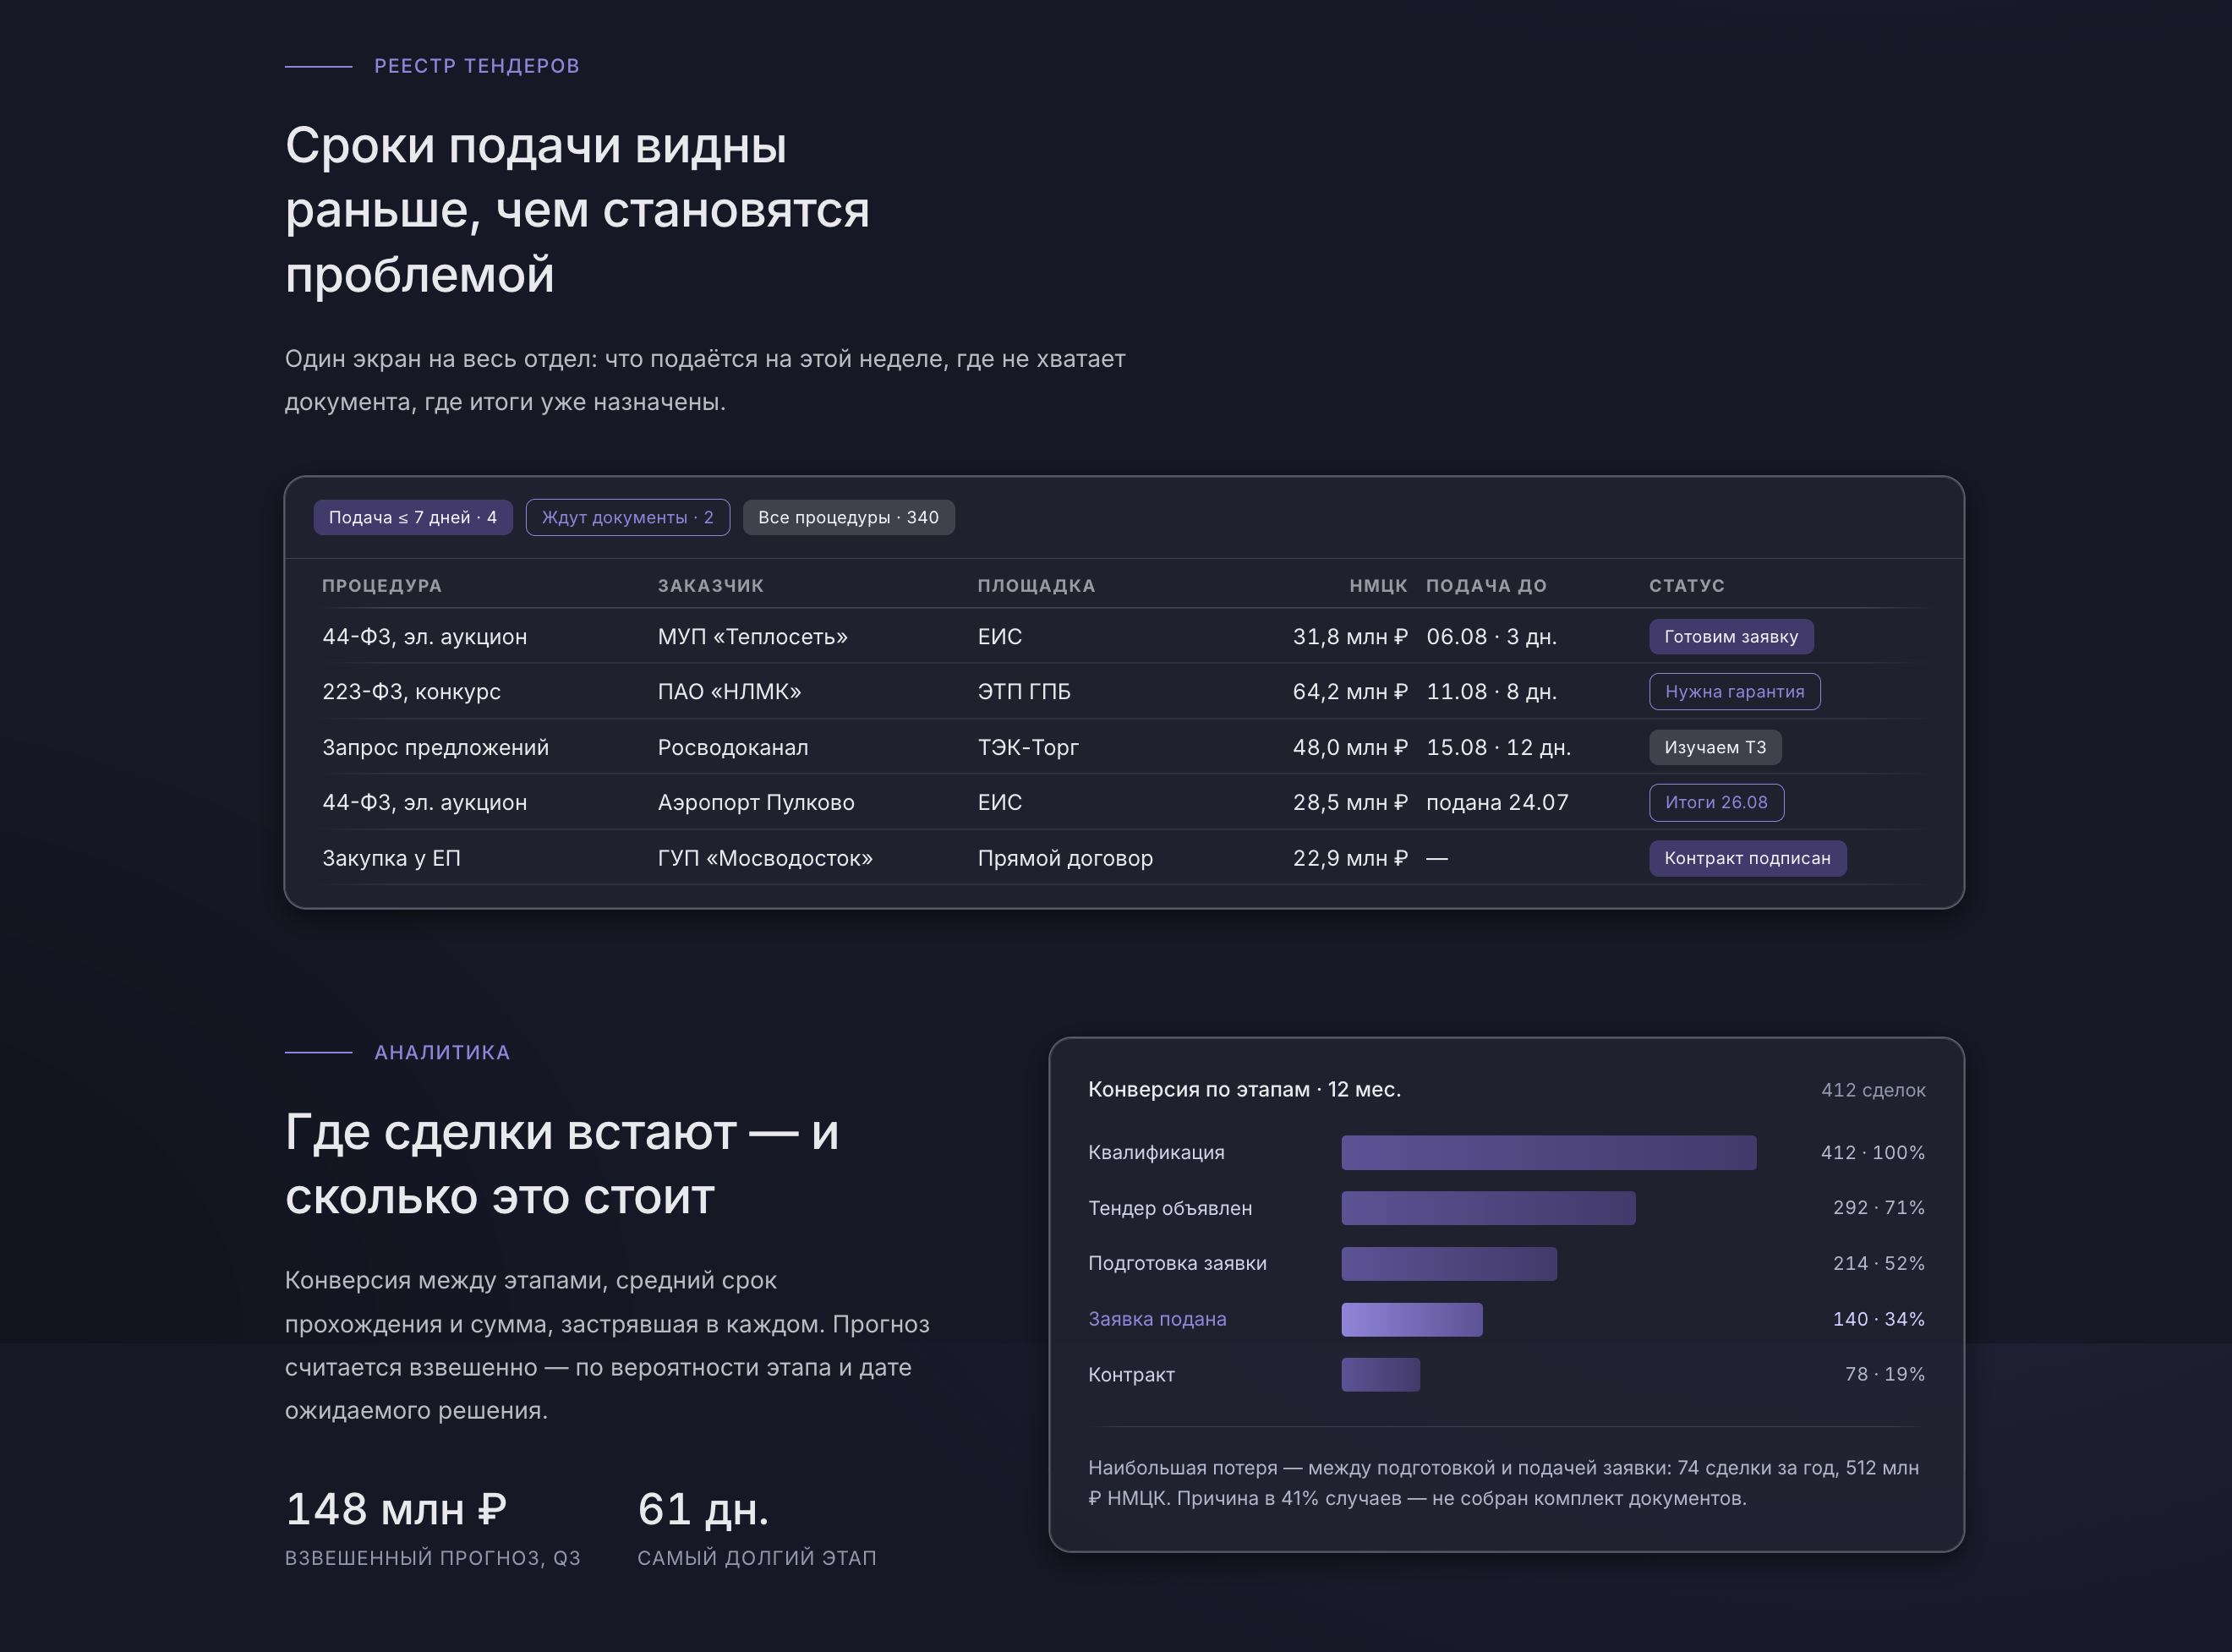
Task: Click the '48,0 млн ₽' amount
Action: [1350, 747]
